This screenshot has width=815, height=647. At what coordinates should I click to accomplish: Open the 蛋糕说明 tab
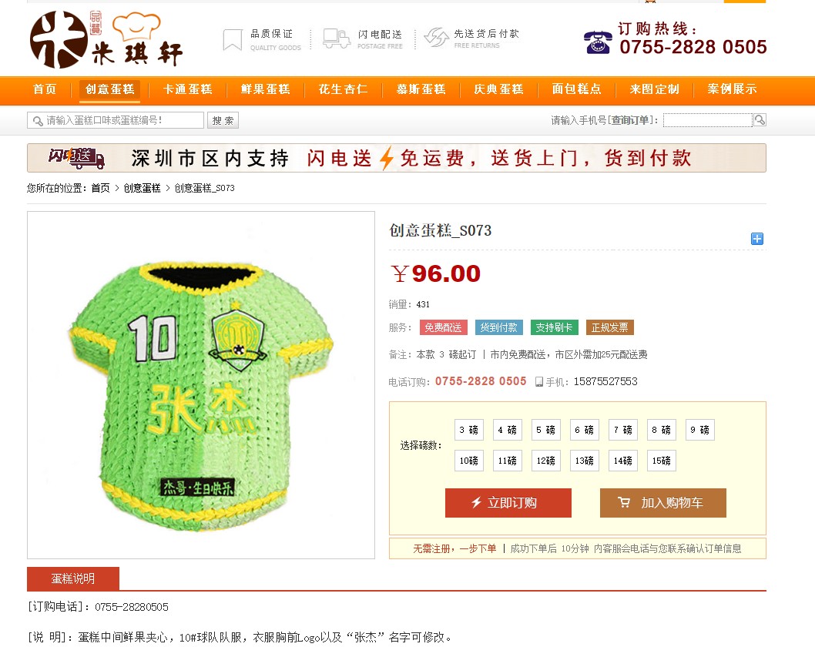(x=73, y=578)
